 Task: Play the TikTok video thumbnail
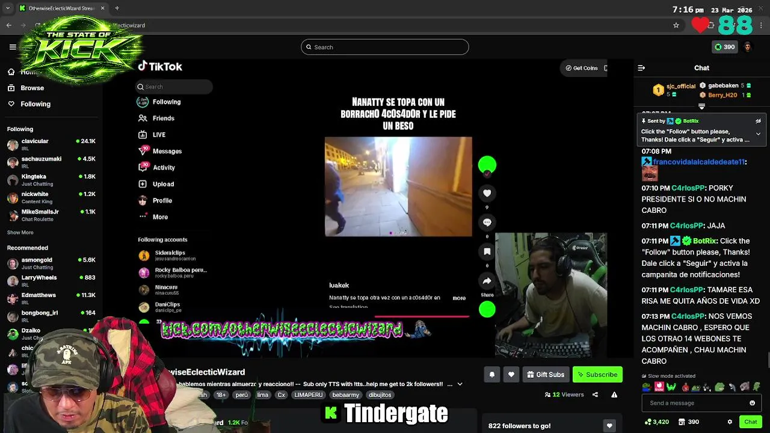(398, 186)
